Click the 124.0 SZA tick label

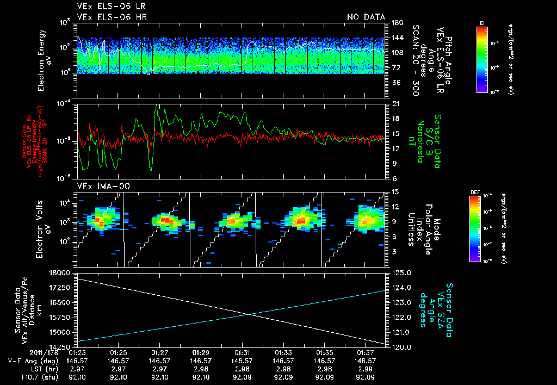pyautogui.click(x=401, y=288)
